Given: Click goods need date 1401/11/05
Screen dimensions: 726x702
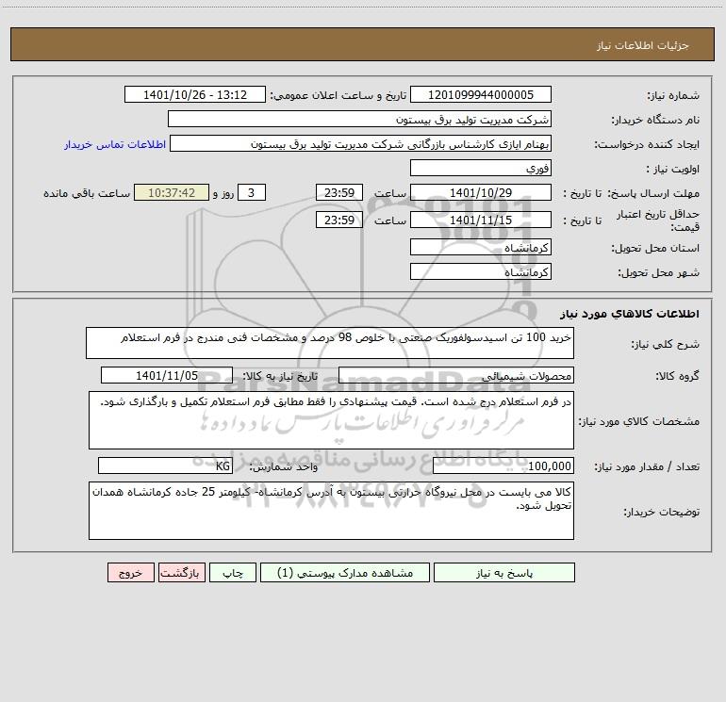Looking at the screenshot, I should (167, 375).
